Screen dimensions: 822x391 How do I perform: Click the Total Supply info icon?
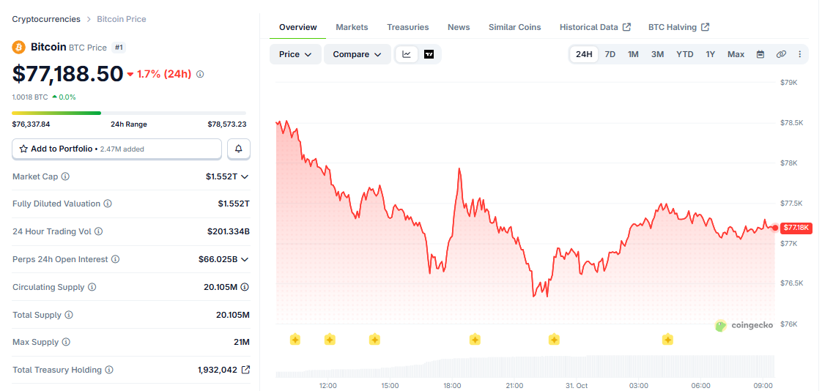click(69, 315)
